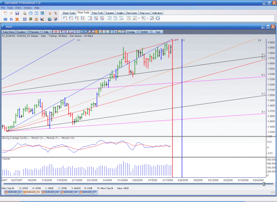Expand the arrow beside the fan-lines tool icon
This screenshot has height=202, width=277.
(x=139, y=18)
